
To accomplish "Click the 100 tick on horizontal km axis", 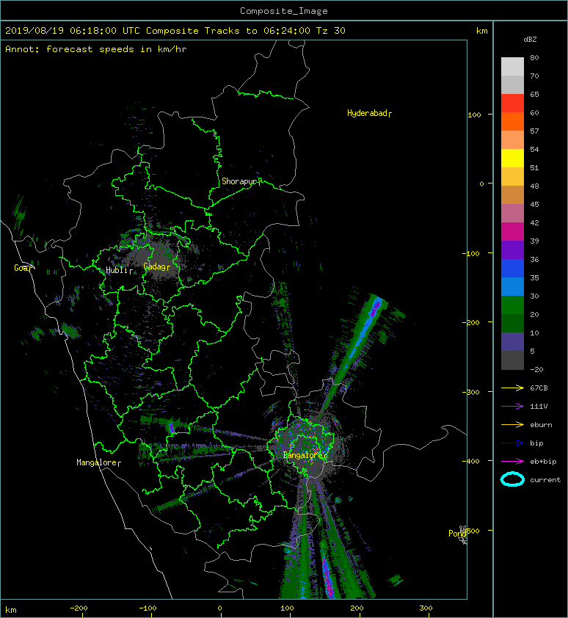I will point(287,608).
